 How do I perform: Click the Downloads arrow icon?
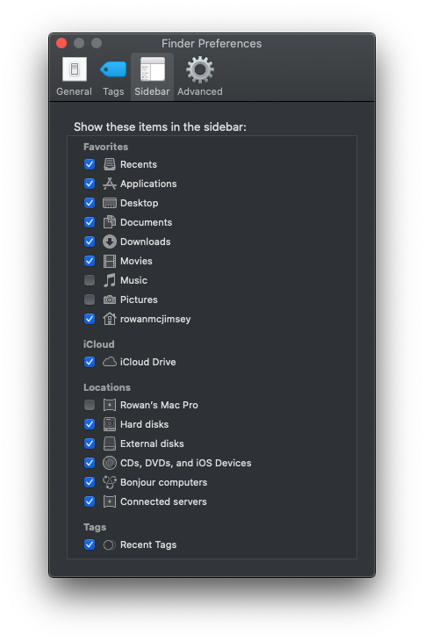coord(109,242)
